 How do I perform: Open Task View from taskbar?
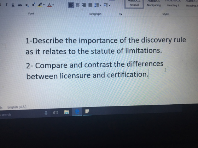(x=56, y=112)
